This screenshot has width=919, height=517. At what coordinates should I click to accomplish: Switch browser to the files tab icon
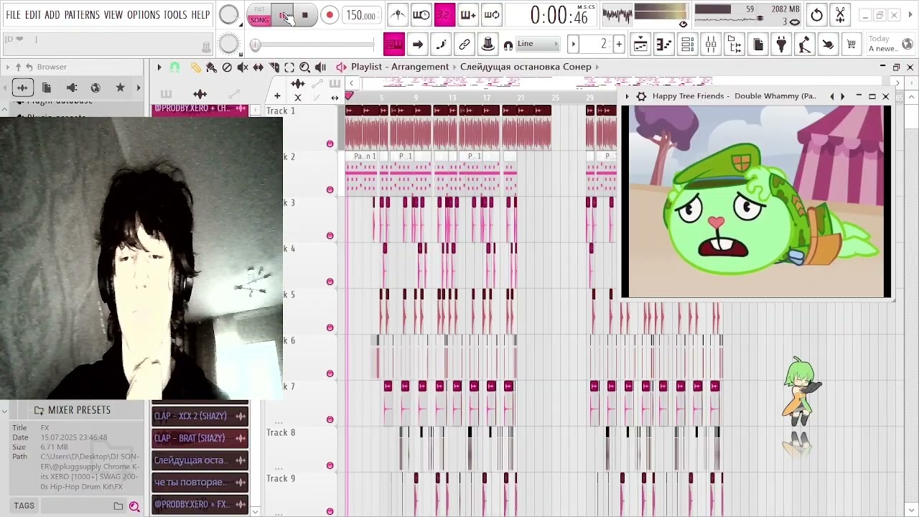tap(47, 88)
